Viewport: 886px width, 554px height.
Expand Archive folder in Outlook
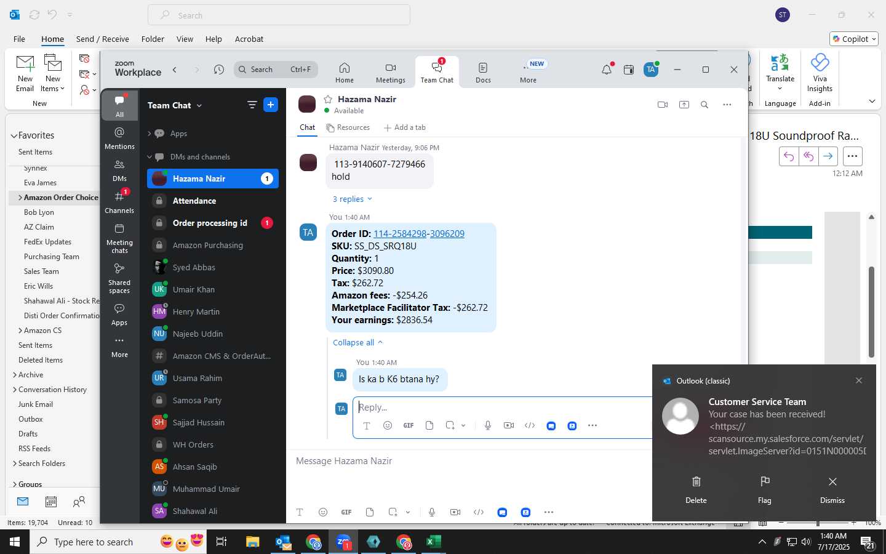15,375
